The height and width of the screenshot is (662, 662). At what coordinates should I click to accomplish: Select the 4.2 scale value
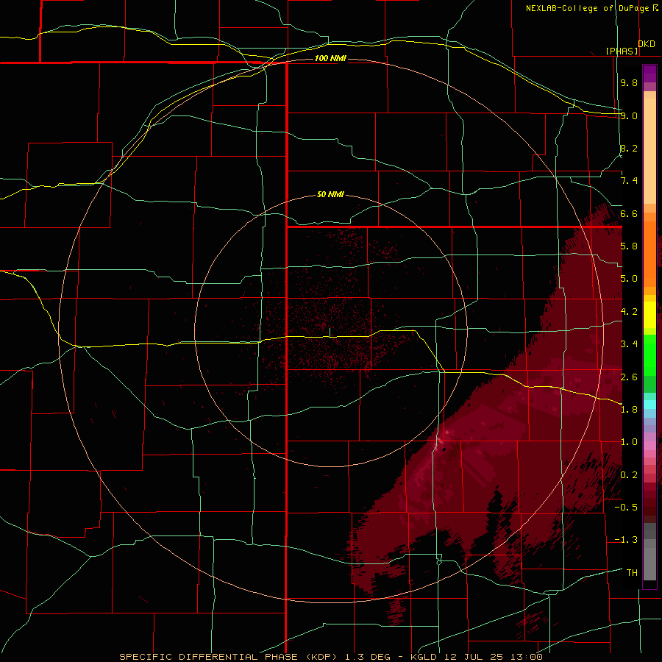pyautogui.click(x=629, y=312)
